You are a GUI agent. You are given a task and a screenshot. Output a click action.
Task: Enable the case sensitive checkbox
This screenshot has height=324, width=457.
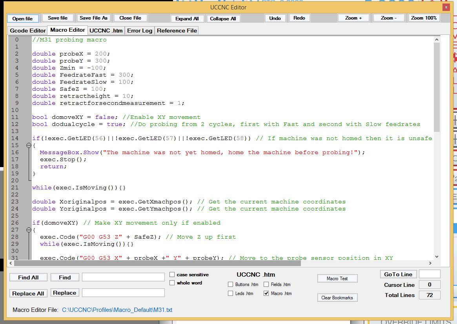(172, 275)
